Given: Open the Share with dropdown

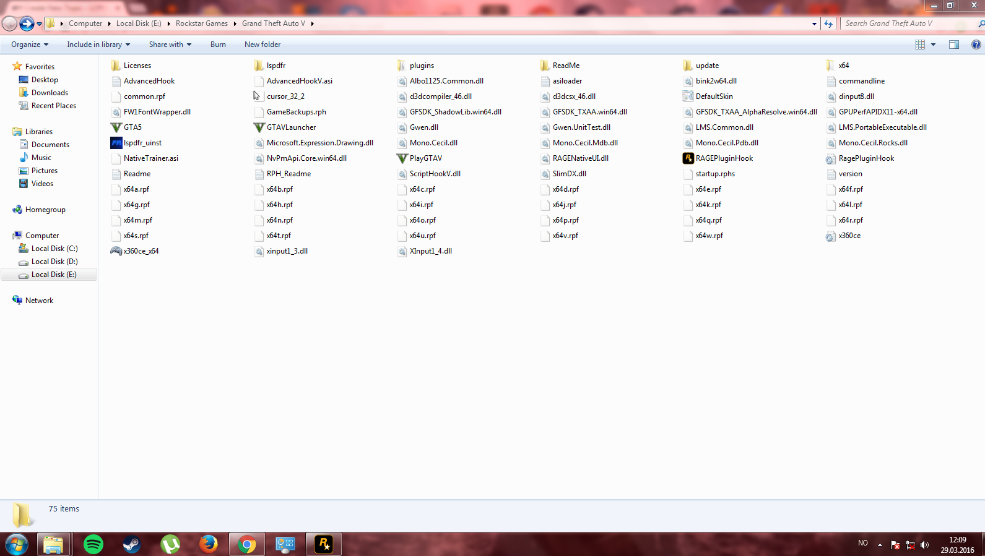Looking at the screenshot, I should 170,45.
